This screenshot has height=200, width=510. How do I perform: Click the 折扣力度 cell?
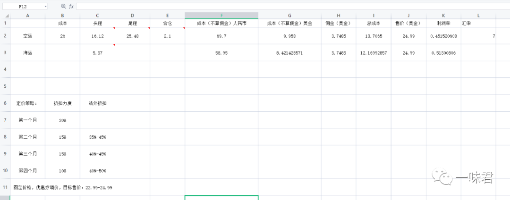click(62, 103)
